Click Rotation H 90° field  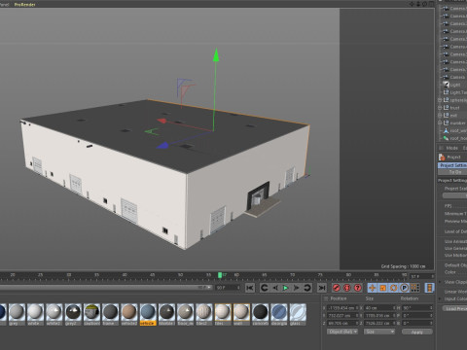(x=417, y=308)
